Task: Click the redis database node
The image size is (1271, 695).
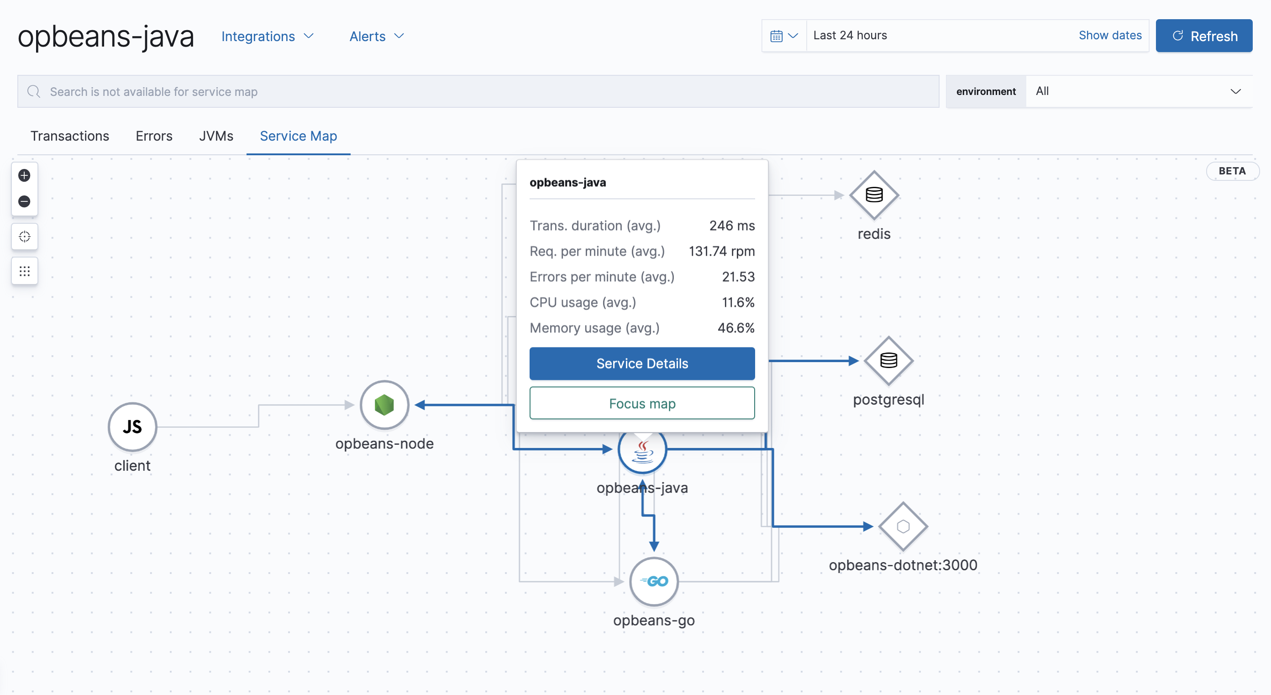Action: [x=873, y=196]
